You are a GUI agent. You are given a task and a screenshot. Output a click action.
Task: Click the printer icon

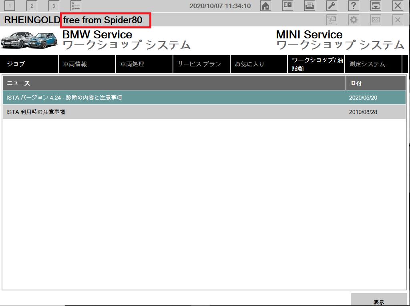pyautogui.click(x=310, y=6)
